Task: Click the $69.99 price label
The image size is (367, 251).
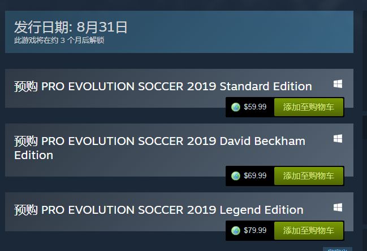Action: pos(255,175)
